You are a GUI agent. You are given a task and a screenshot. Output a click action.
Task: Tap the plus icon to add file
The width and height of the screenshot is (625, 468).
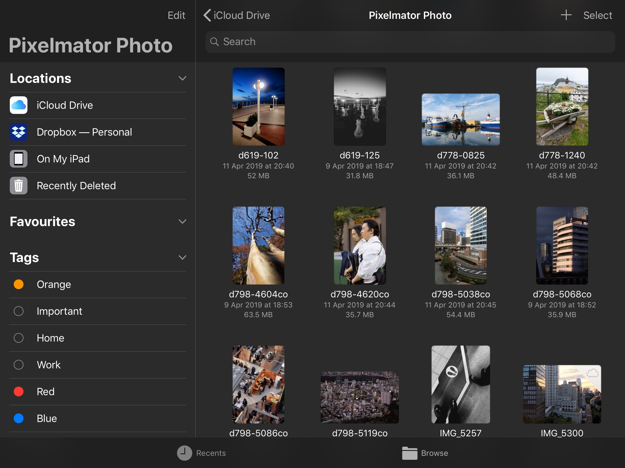[x=566, y=15]
